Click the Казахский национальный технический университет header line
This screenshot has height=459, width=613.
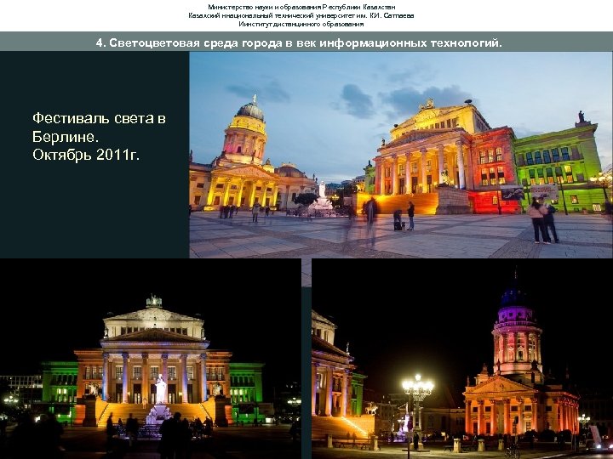(x=301, y=15)
